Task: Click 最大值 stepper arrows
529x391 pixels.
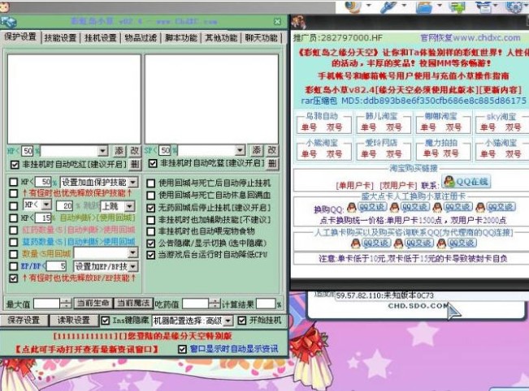Action: (66, 303)
